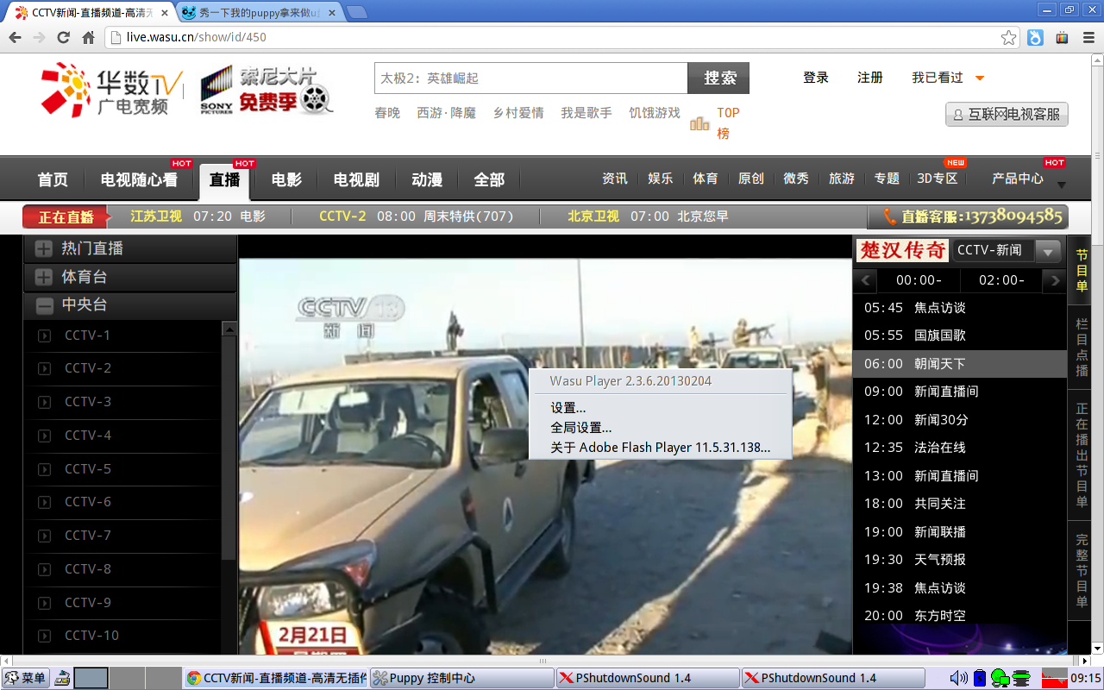Click the 搜索 search button
Screen dimensions: 1104x690
click(718, 78)
